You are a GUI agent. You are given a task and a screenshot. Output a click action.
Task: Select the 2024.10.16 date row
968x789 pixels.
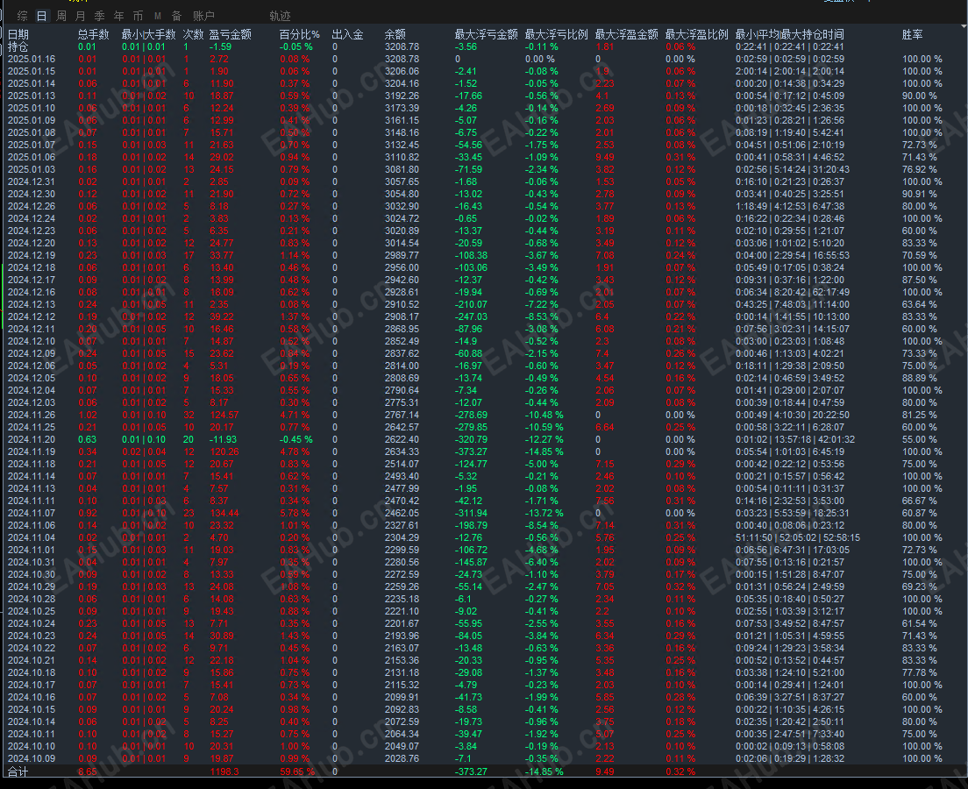tap(32, 697)
